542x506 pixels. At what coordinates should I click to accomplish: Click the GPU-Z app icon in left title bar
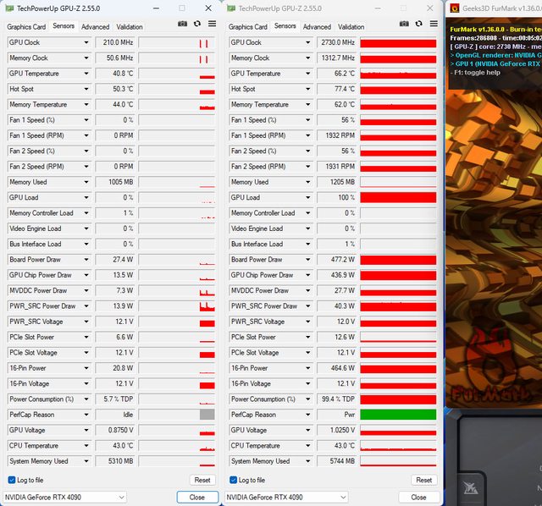(9, 8)
